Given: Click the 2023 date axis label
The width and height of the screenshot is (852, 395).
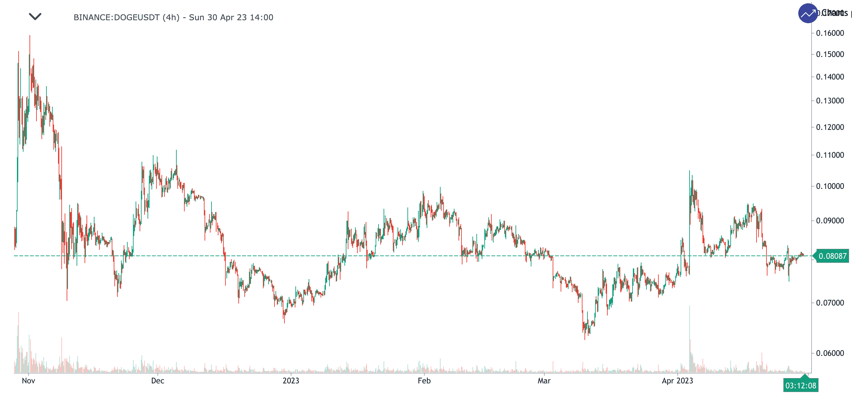Looking at the screenshot, I should pos(291,381).
